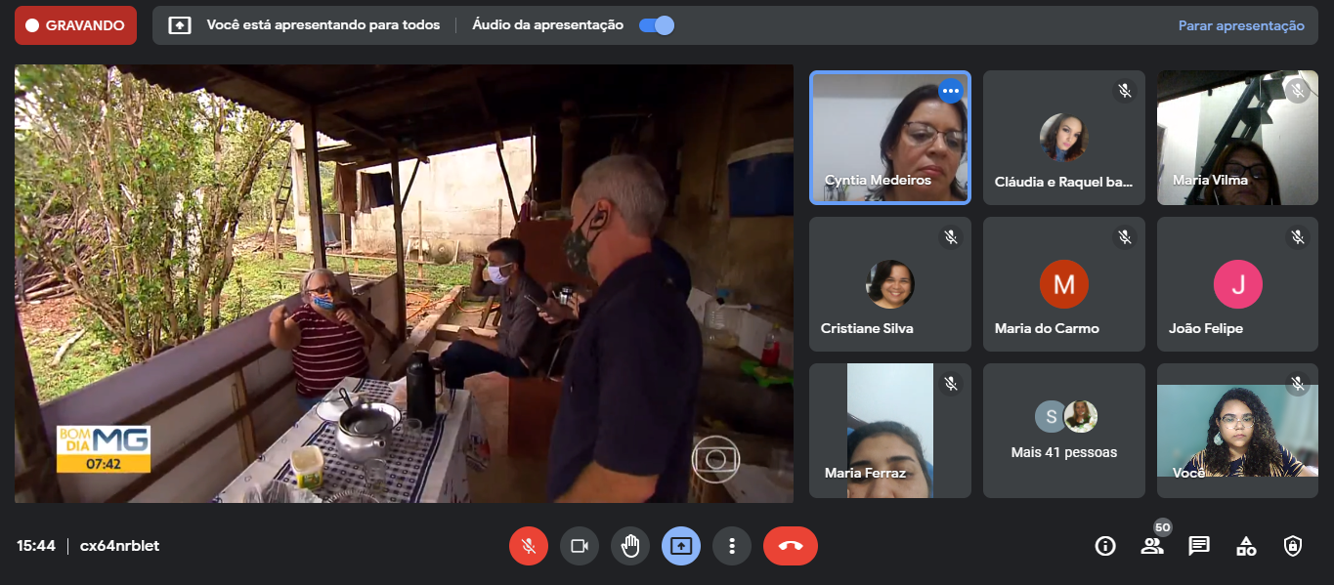Expand the Mais 41 pessoas tile

coord(1063,431)
